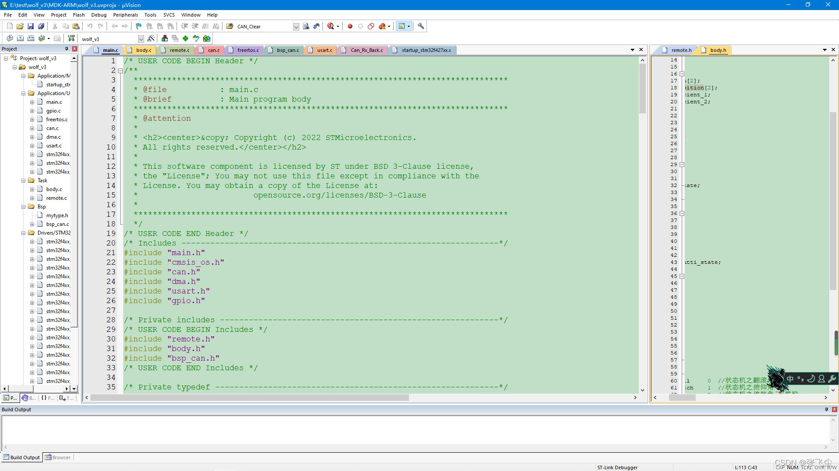Insert a breakpoint using red dot
Screen dimensions: 839x471
tap(350, 27)
